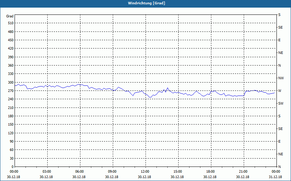Viewport: 291px width, 181px height.
Task: Click the 120 axis value
Action: 11,133
